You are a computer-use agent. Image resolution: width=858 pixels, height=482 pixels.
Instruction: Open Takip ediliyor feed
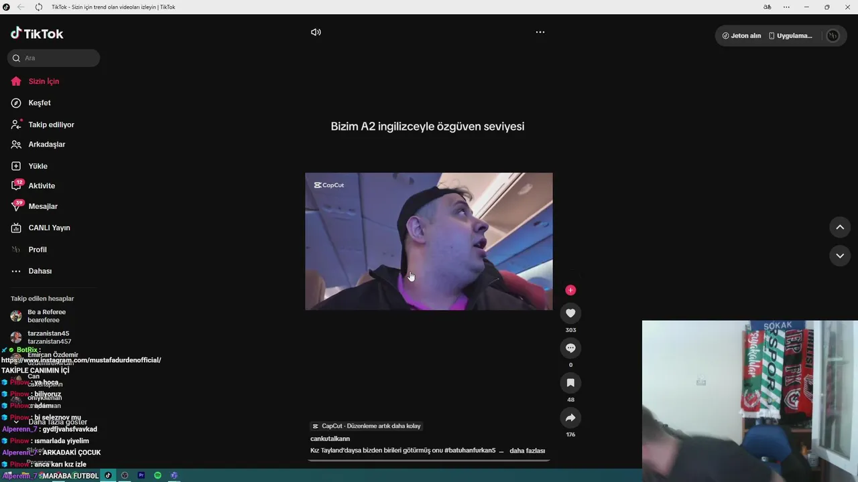[51, 125]
